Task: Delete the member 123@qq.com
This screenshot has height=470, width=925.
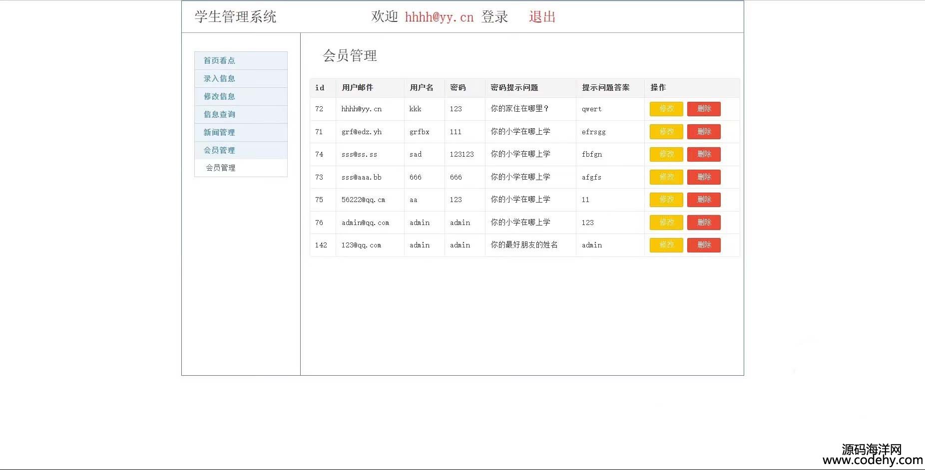Action: pyautogui.click(x=703, y=245)
